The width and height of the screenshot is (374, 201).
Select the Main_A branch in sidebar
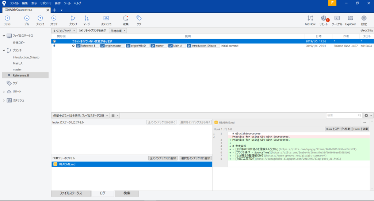(18, 63)
